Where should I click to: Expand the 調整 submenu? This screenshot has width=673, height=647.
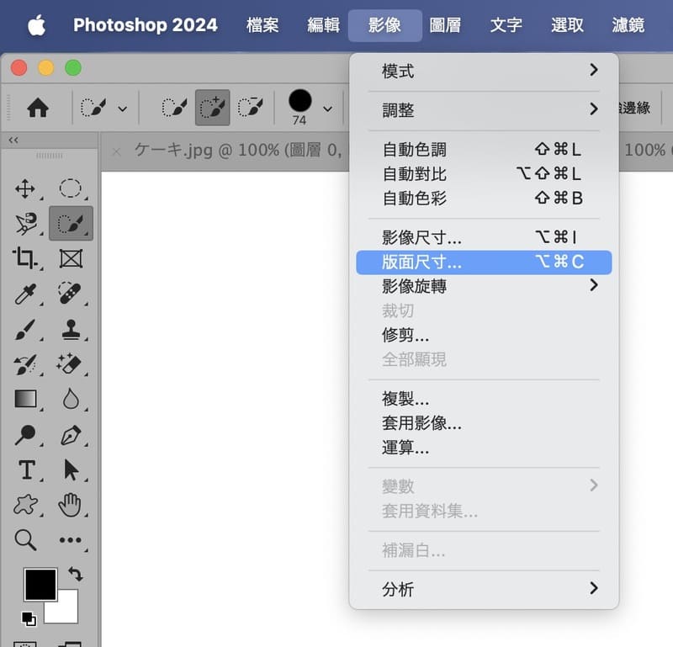pos(485,110)
